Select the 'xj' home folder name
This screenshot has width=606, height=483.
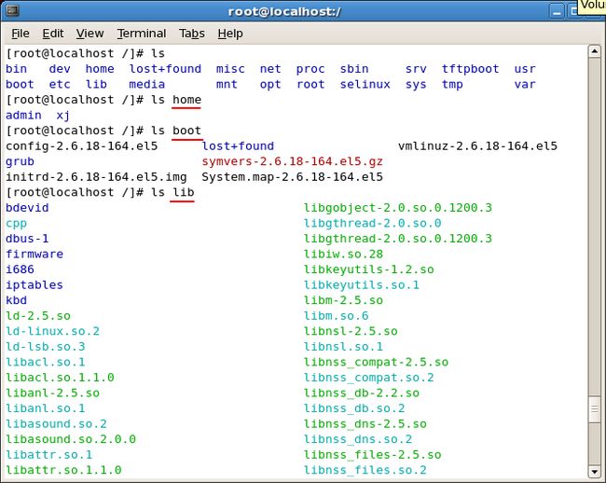pyautogui.click(x=63, y=116)
